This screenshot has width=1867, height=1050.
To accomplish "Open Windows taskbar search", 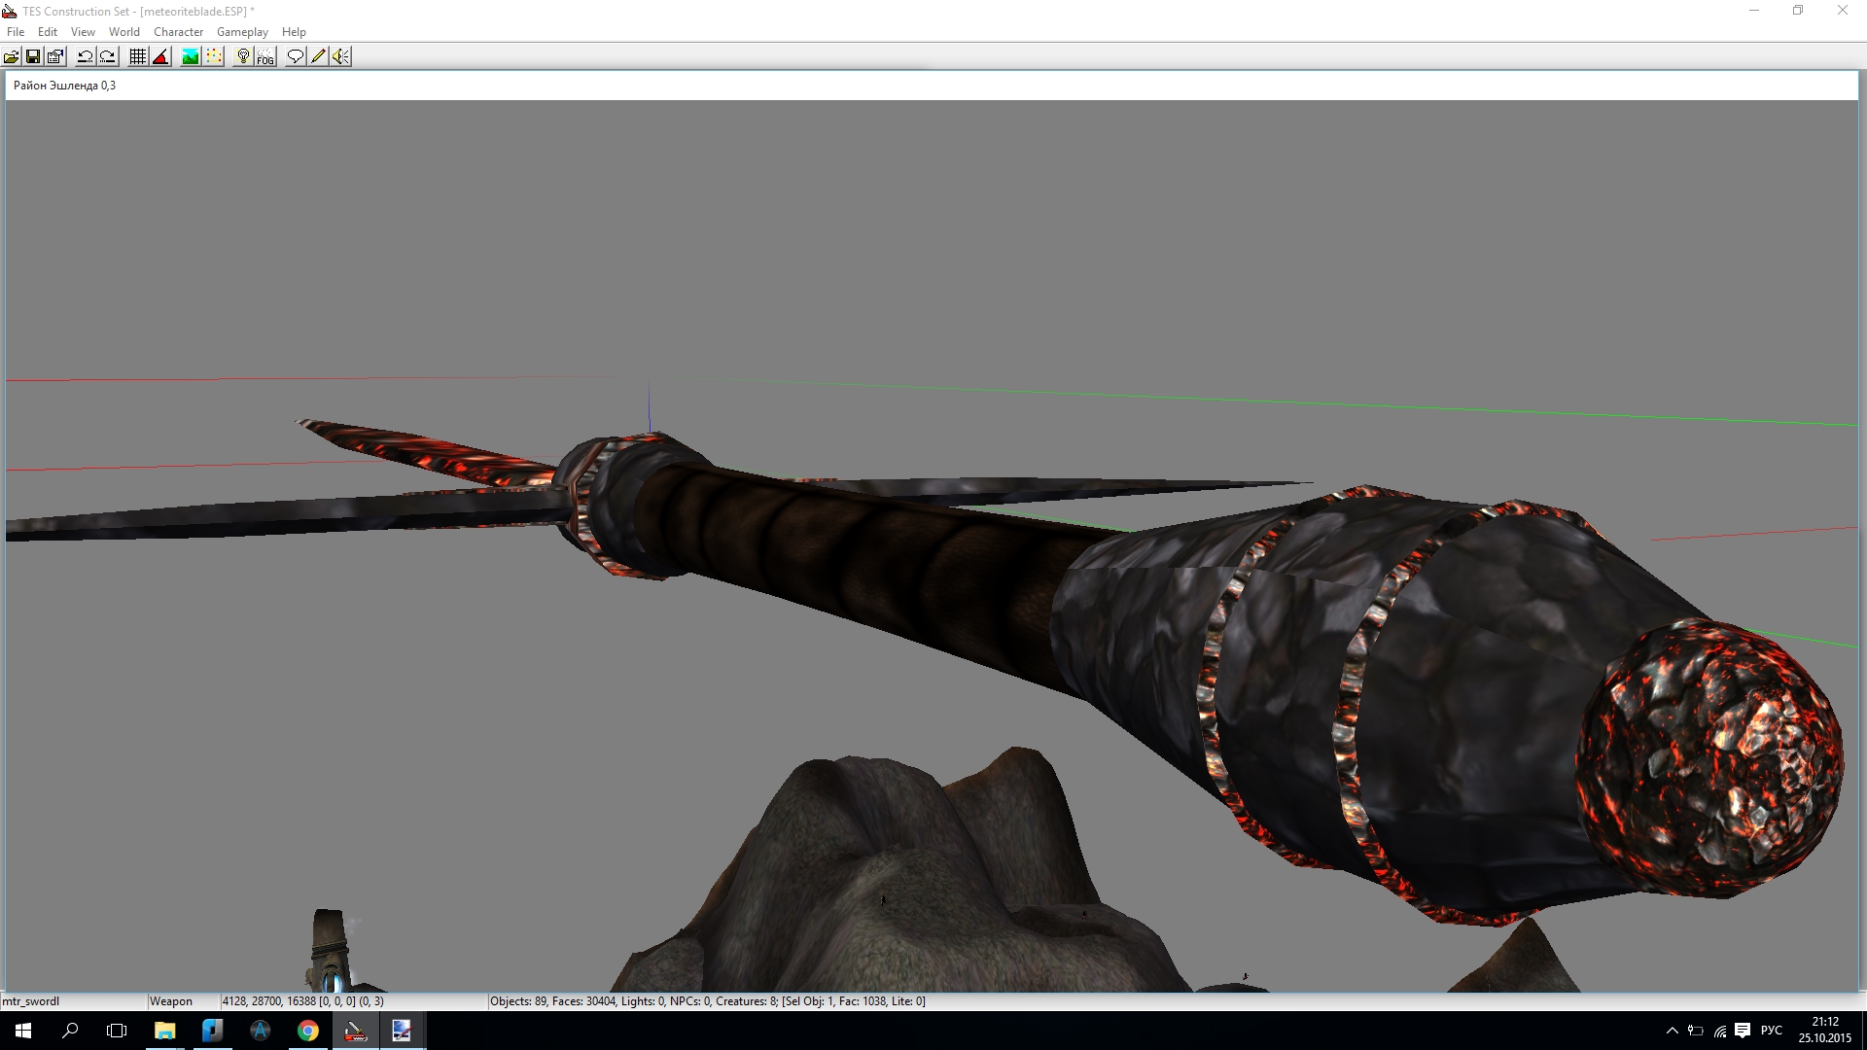I will pos(70,1031).
